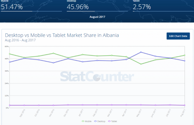Screen dimensions: 194x125
Task: Click the Mobile 51.47% stat at top
Action: tap(12, 7)
